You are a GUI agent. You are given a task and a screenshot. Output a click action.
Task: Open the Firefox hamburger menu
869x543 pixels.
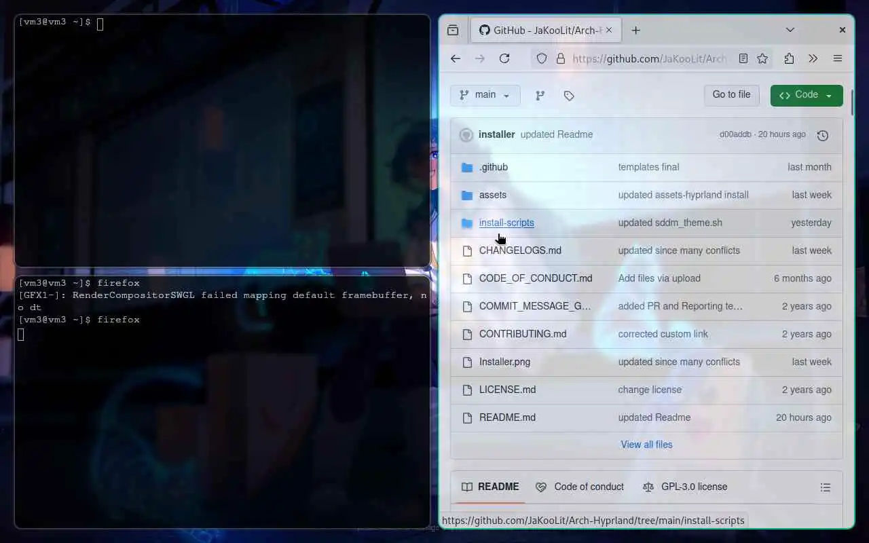838,58
